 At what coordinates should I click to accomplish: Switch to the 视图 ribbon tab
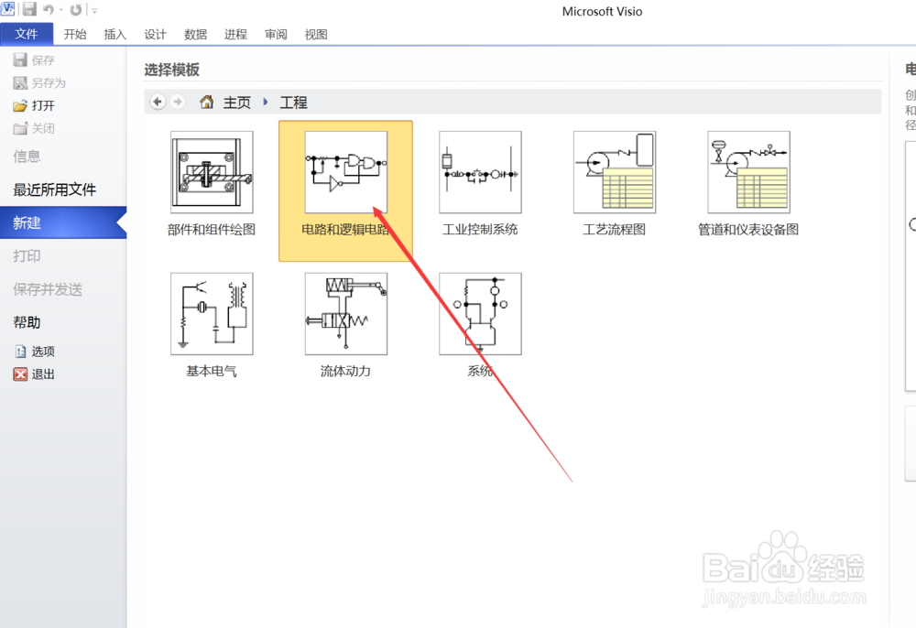click(316, 35)
